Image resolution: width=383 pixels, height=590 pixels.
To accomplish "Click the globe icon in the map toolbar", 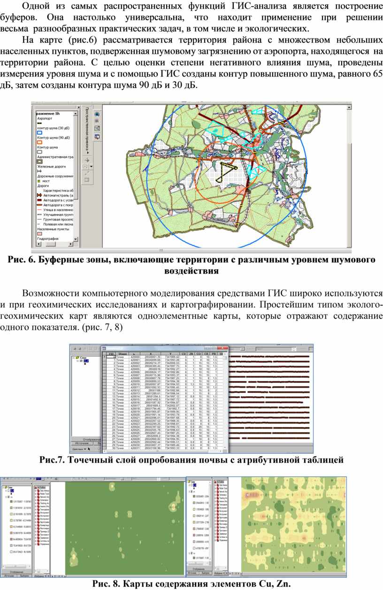I will tap(97, 114).
